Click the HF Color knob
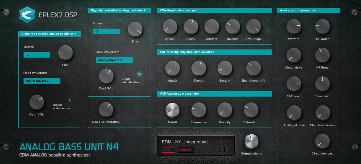This screenshot has height=164, width=361. click(x=322, y=26)
